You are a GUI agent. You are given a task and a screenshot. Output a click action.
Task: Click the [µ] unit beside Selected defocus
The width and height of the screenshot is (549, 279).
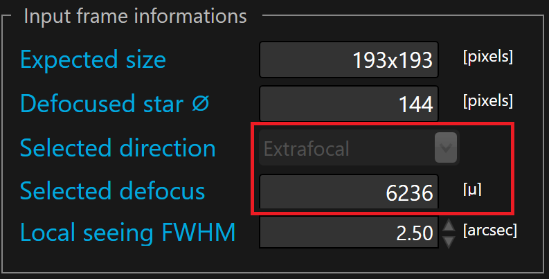coord(472,190)
